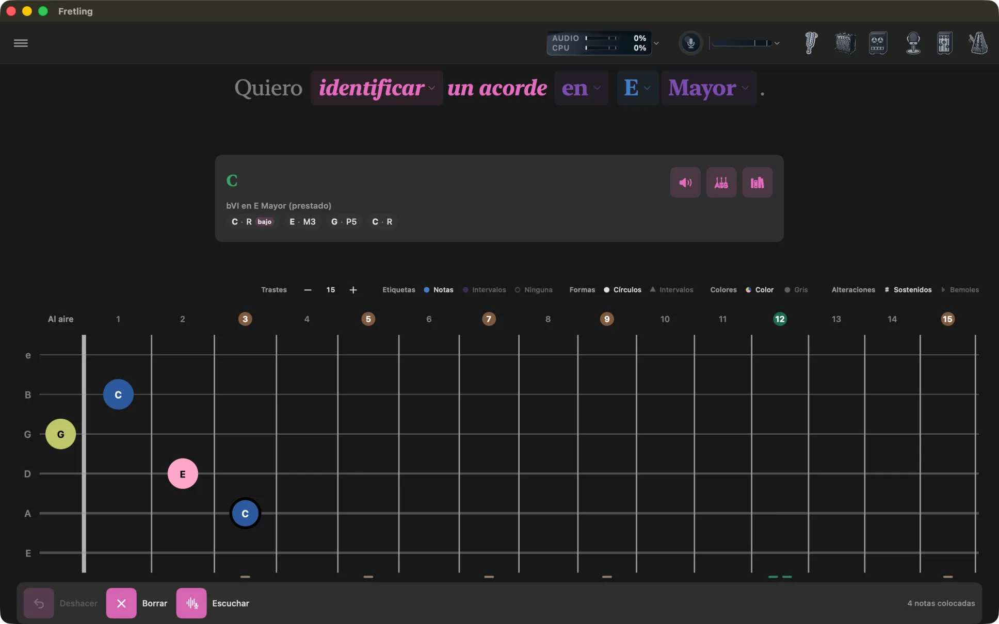Image resolution: width=999 pixels, height=624 pixels.
Task: Decrease fret count with minus button
Action: [x=308, y=290]
